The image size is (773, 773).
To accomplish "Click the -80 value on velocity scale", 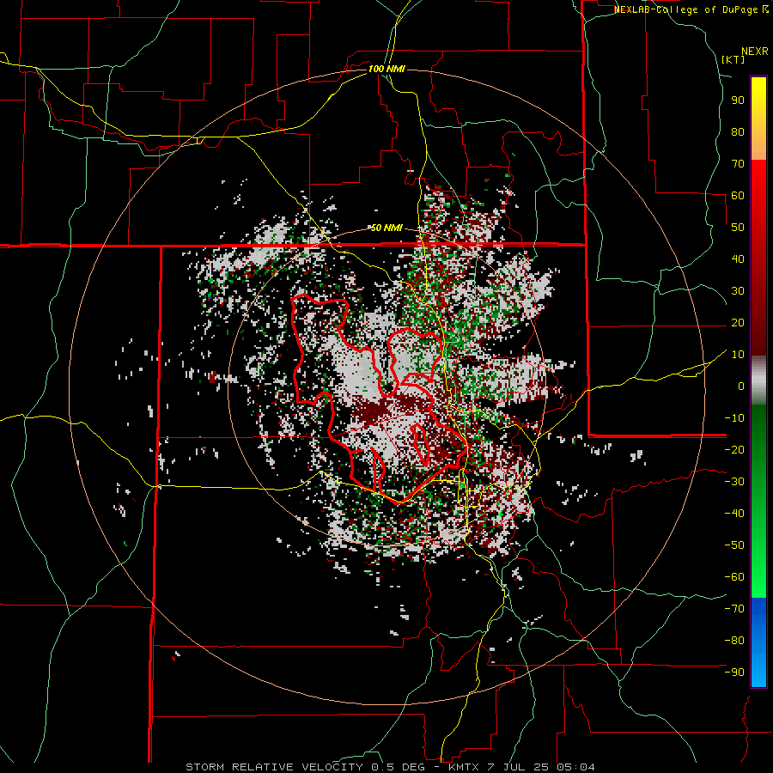I will pyautogui.click(x=734, y=641).
